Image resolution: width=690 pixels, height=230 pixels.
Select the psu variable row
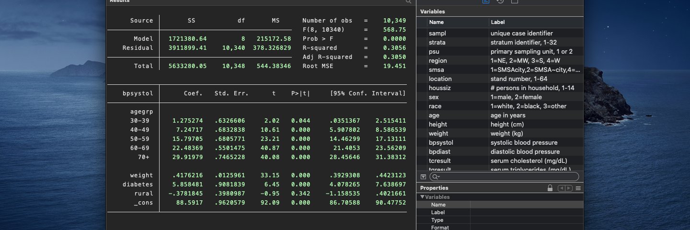pyautogui.click(x=500, y=52)
